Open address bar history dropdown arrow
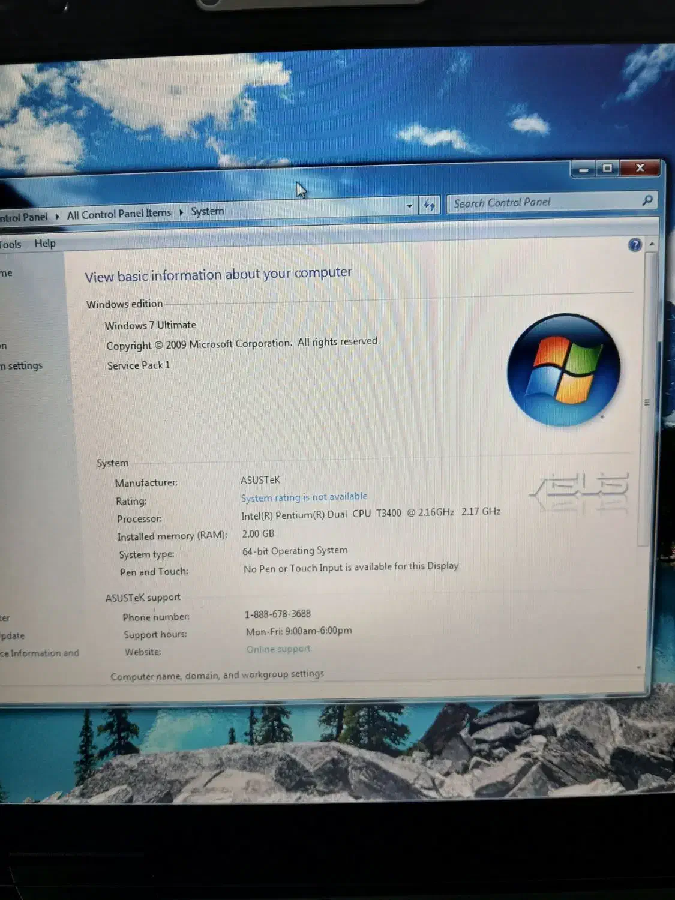675x900 pixels. [409, 206]
